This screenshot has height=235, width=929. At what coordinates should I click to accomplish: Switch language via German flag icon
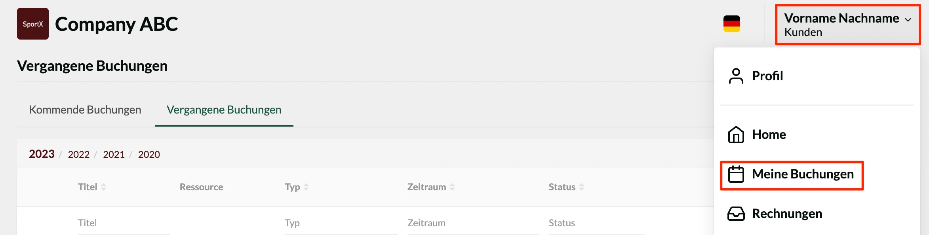731,24
